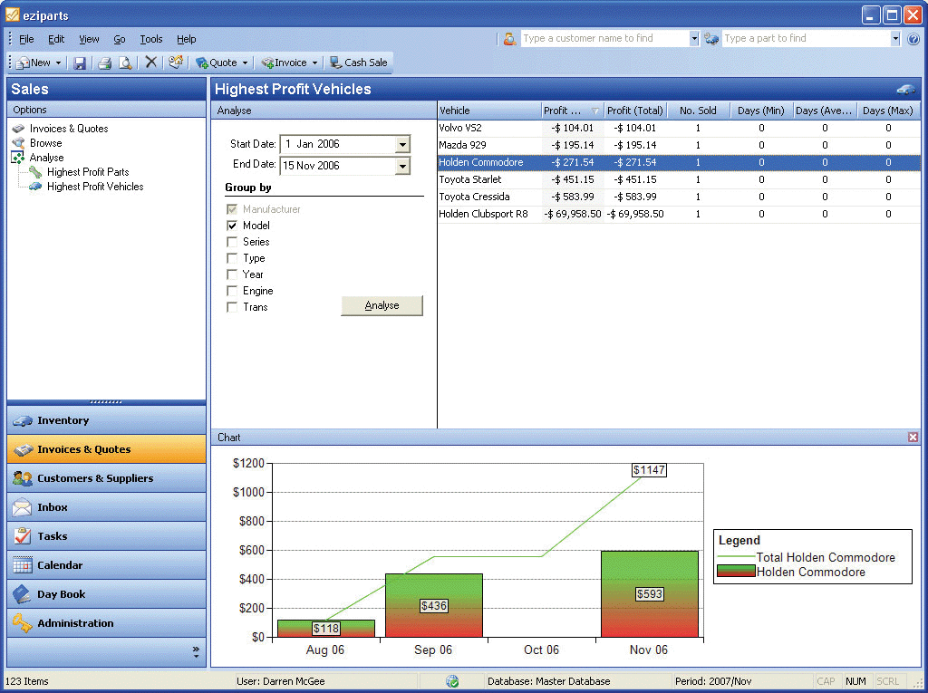Click the Day Book icon

pos(23,594)
